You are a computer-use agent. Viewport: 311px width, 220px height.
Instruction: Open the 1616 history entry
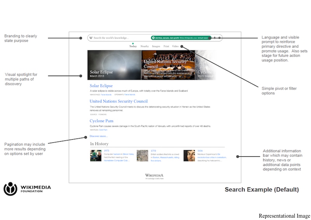coord(200,151)
